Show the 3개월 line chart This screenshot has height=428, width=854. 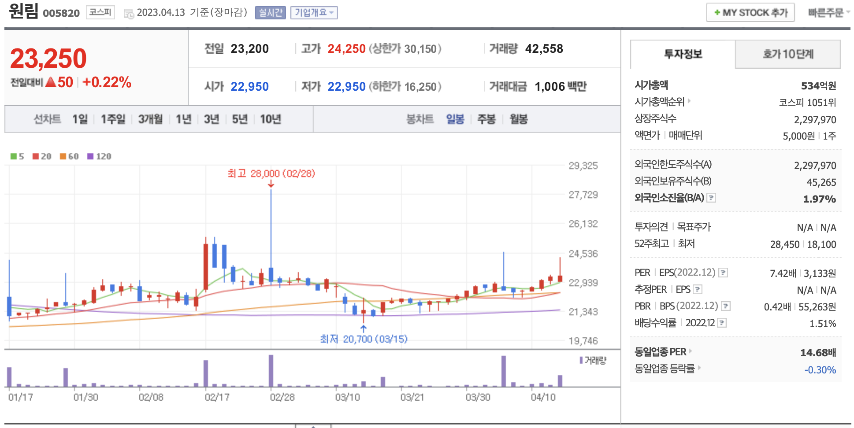pos(150,119)
